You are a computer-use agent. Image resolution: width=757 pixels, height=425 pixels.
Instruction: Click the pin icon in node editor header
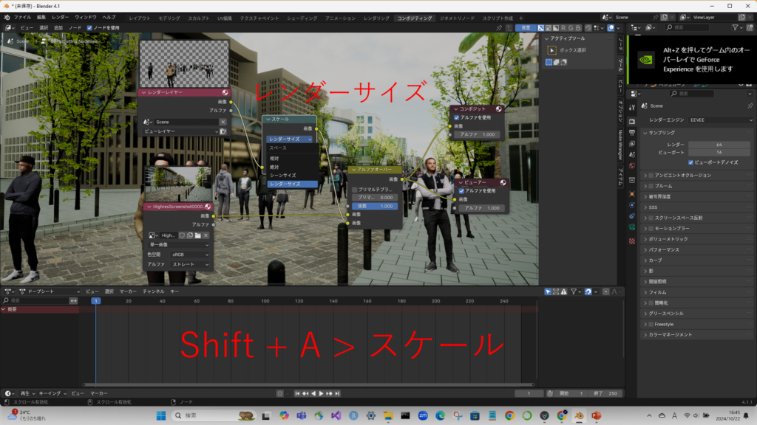499,27
